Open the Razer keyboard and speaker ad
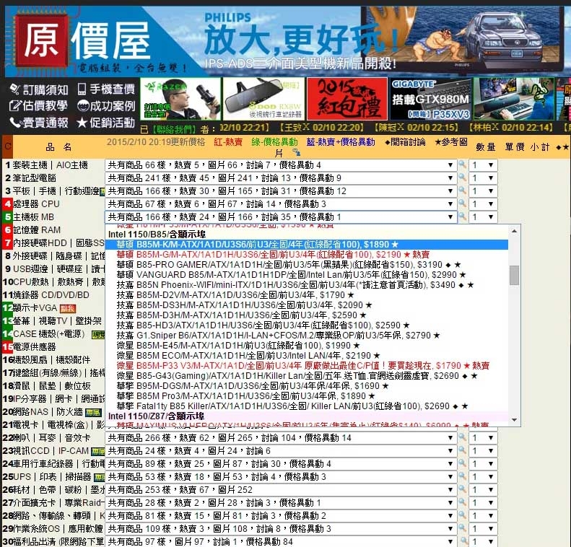Image resolution: width=571 pixels, height=547 pixels. pyautogui.click(x=514, y=99)
